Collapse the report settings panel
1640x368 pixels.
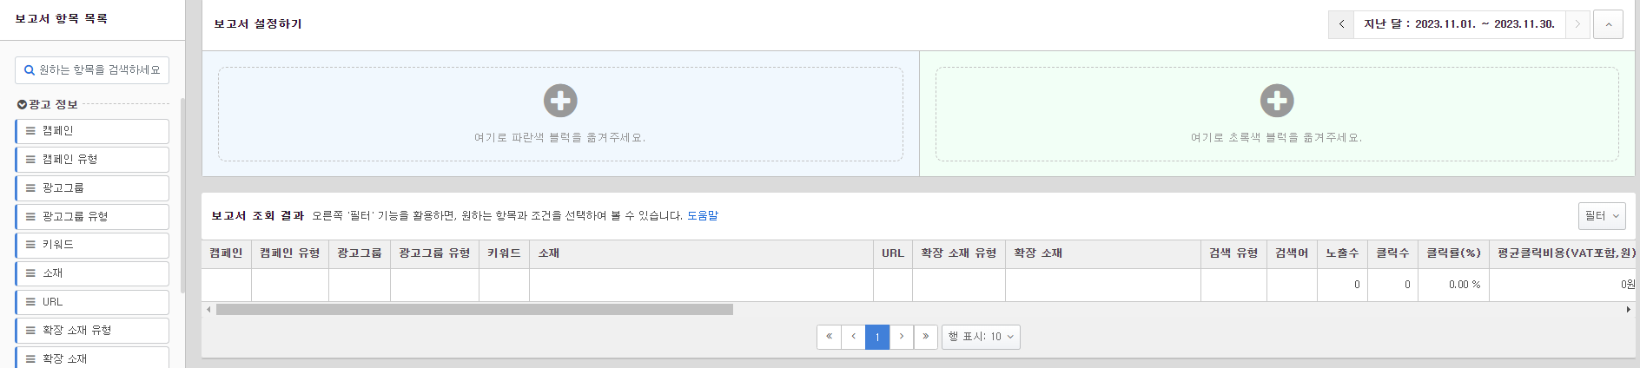1608,24
